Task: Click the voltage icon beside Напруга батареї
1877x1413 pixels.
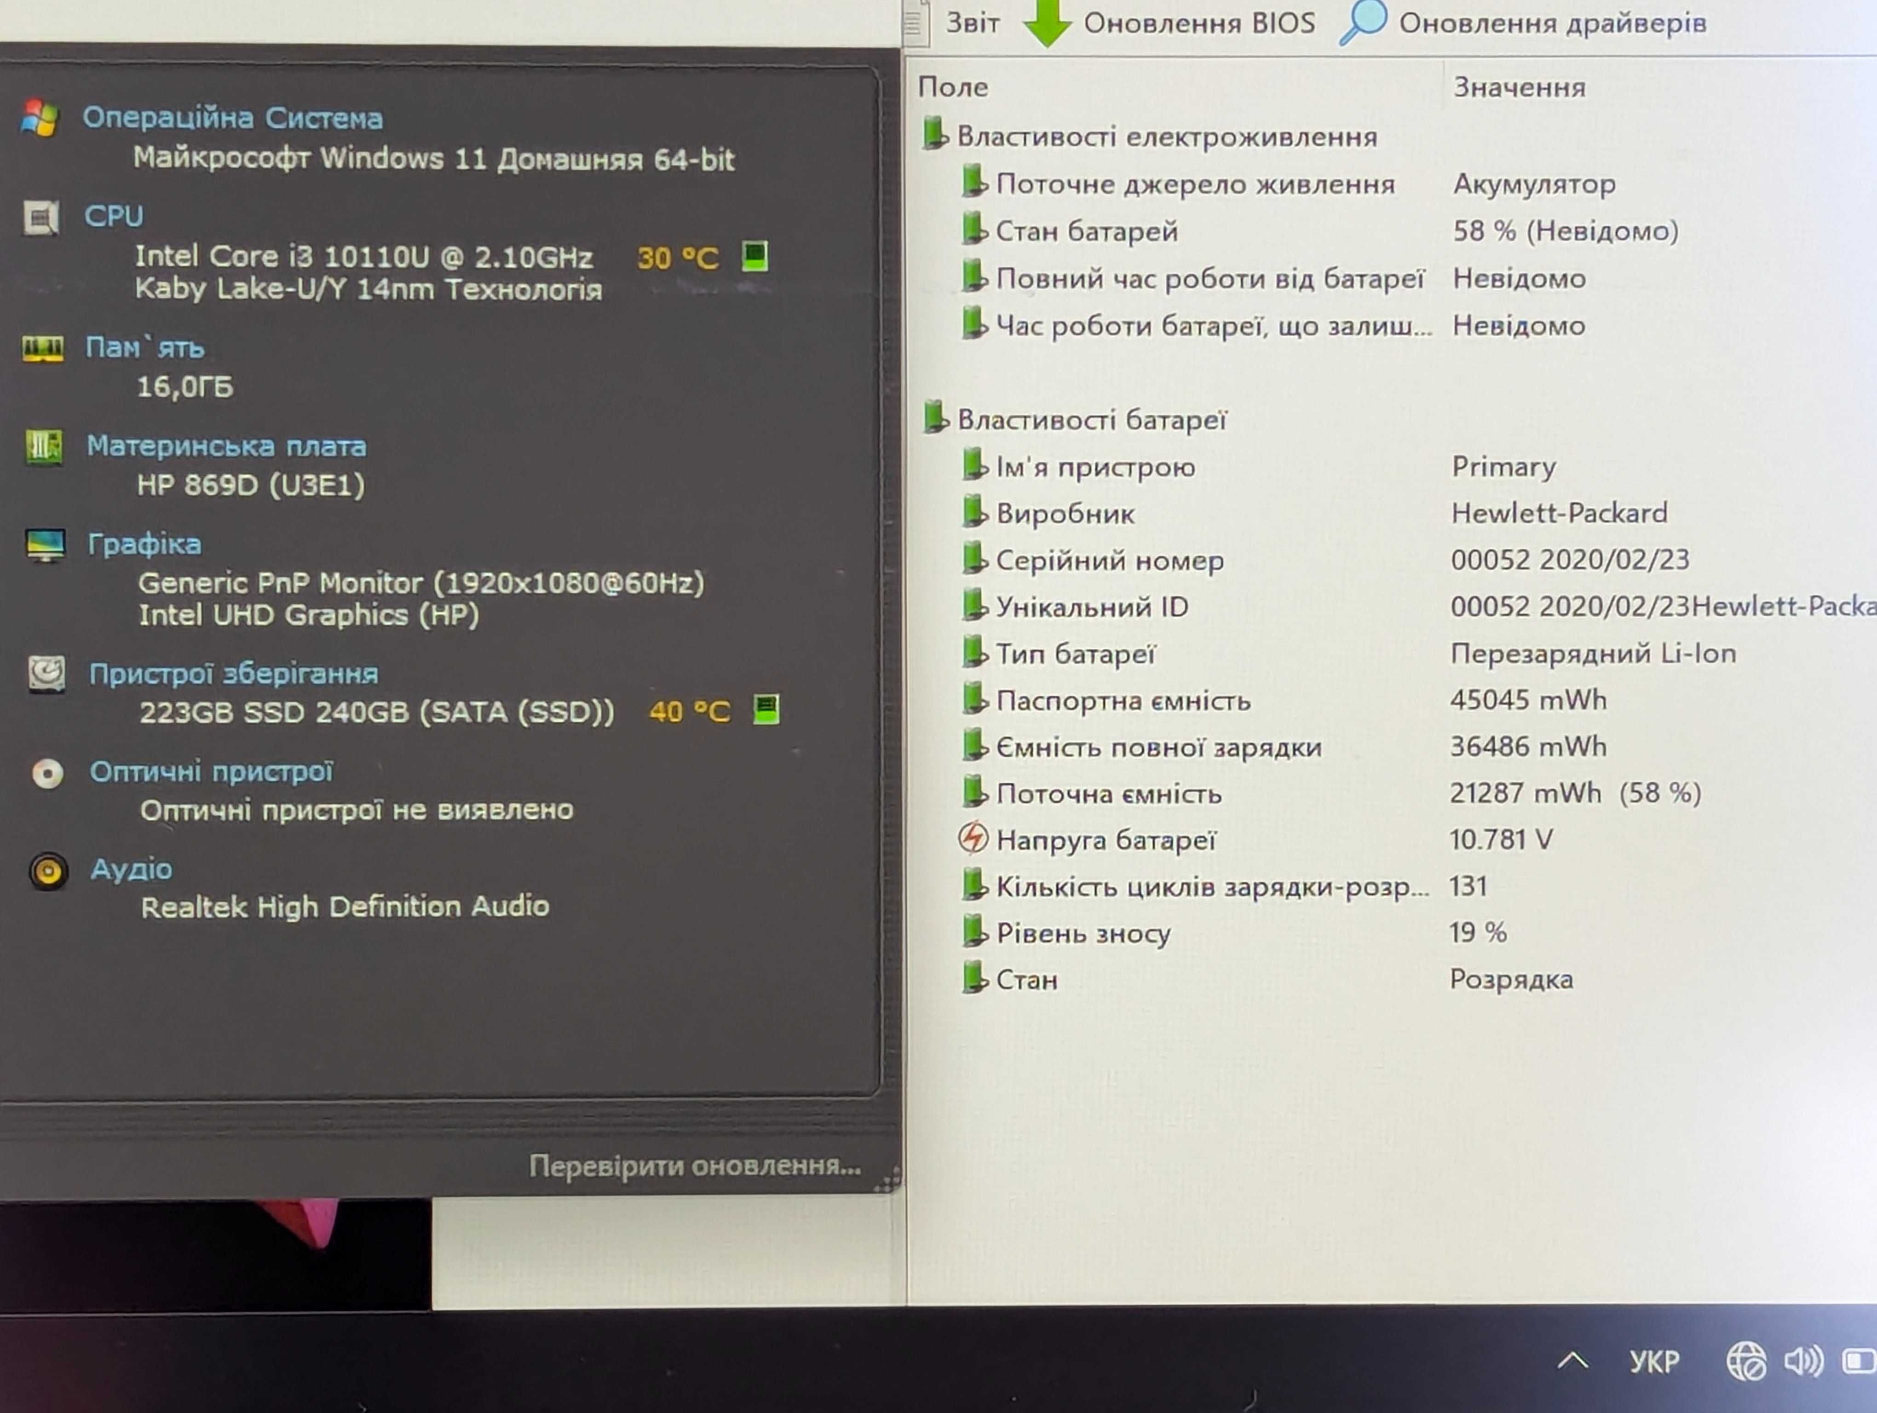Action: click(973, 838)
